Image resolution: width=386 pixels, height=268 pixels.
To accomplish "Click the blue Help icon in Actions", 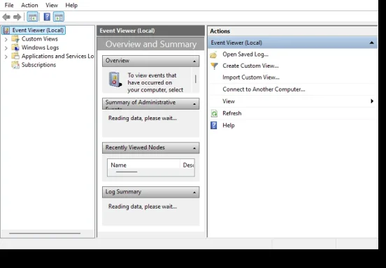I will click(x=214, y=126).
